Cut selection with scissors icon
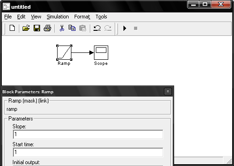Image resolution: width=234 pixels, height=166 pixels. click(x=62, y=28)
